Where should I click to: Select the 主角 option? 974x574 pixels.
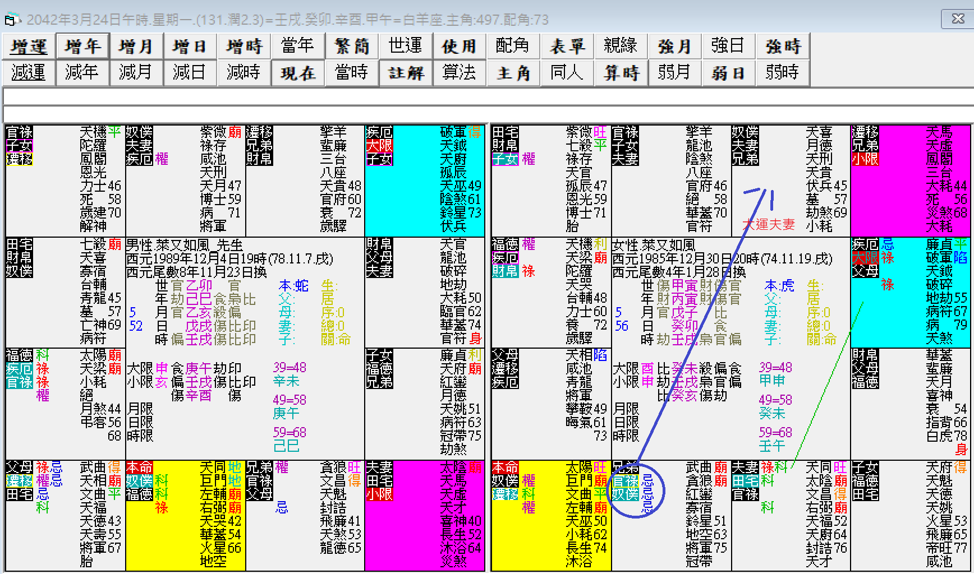[513, 73]
